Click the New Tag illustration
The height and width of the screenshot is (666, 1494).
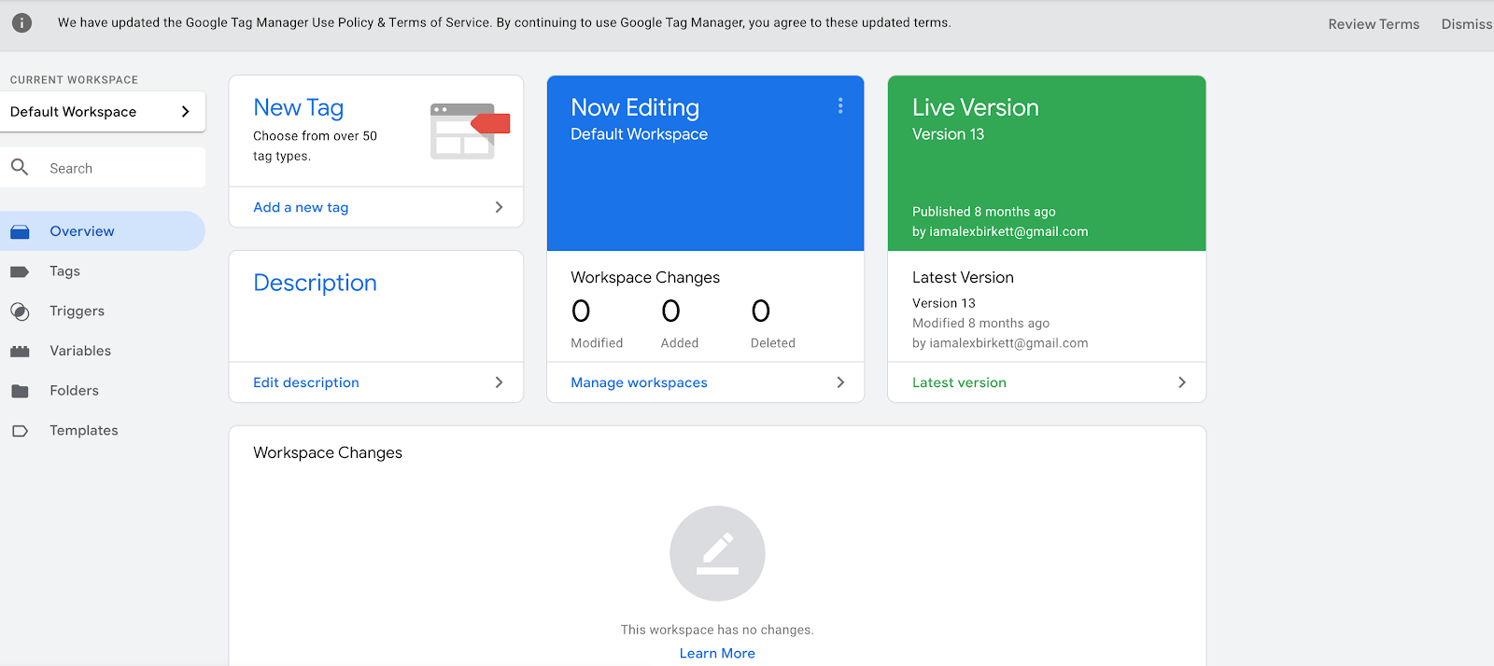click(469, 132)
